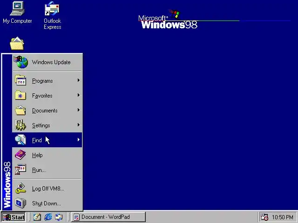
Task: Expand the Find submenu arrow
Action: [x=79, y=140]
